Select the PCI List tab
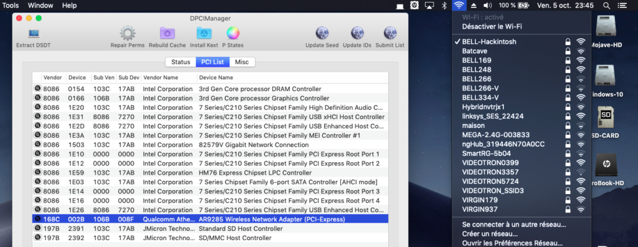 click(x=212, y=62)
